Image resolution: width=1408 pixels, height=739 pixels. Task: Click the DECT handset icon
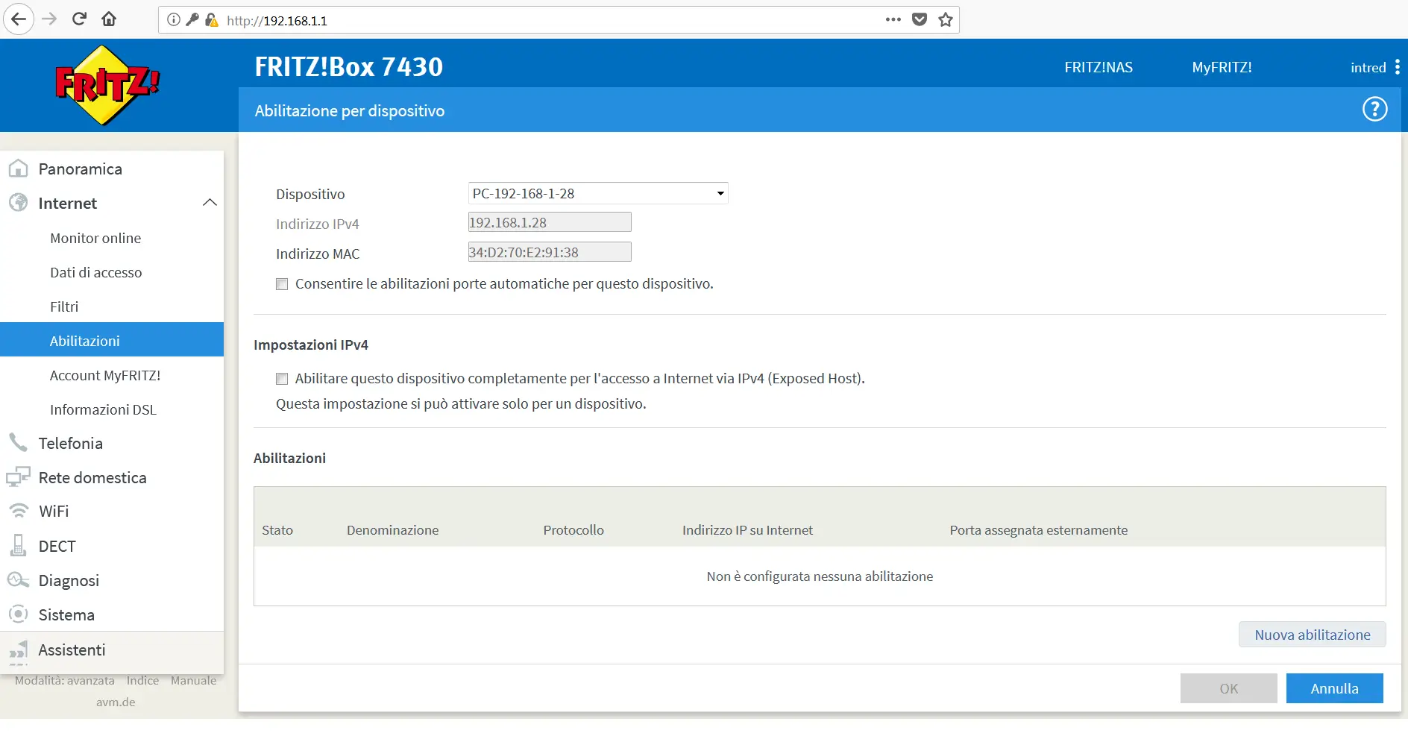pyautogui.click(x=18, y=545)
